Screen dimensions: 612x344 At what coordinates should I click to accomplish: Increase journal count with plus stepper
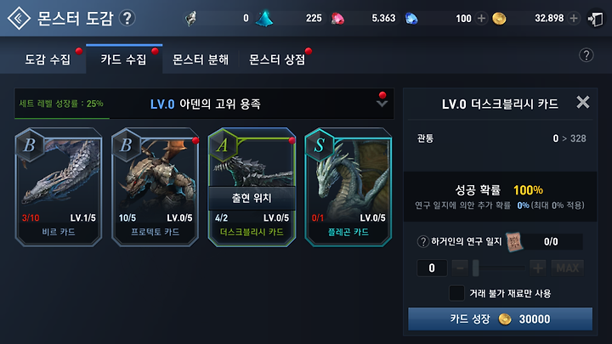click(537, 268)
